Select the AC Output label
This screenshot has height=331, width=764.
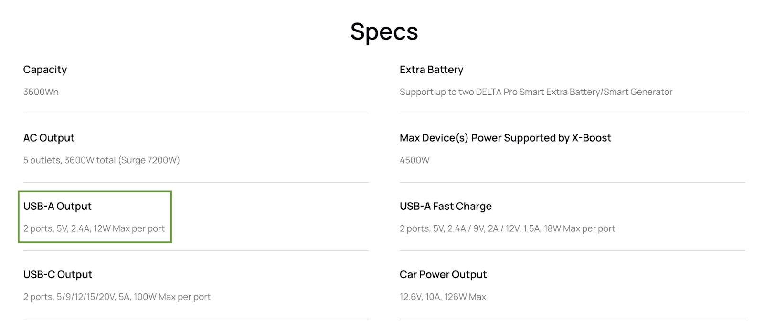click(49, 138)
